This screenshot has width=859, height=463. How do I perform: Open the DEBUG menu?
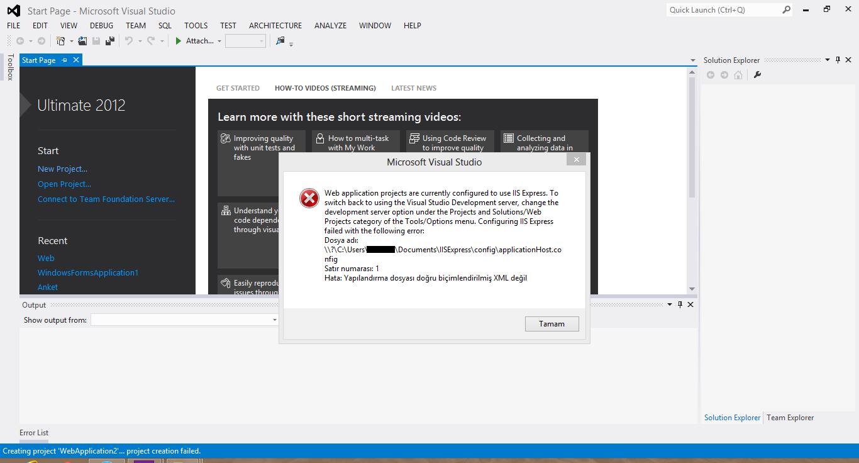[101, 26]
